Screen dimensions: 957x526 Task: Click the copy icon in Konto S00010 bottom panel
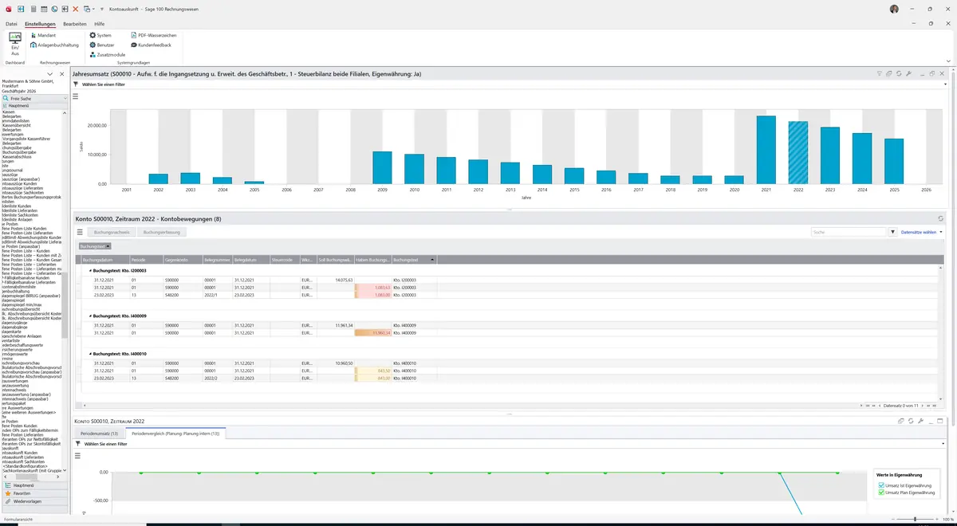point(900,420)
